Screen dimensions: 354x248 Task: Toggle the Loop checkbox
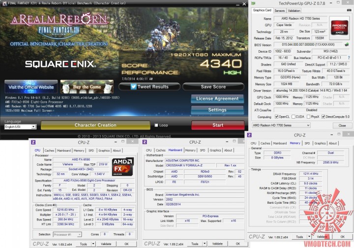click(156, 125)
